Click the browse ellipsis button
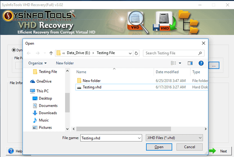 click(214, 66)
